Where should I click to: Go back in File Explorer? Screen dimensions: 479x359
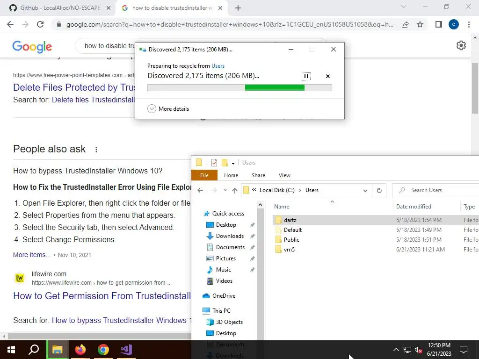[x=200, y=190]
